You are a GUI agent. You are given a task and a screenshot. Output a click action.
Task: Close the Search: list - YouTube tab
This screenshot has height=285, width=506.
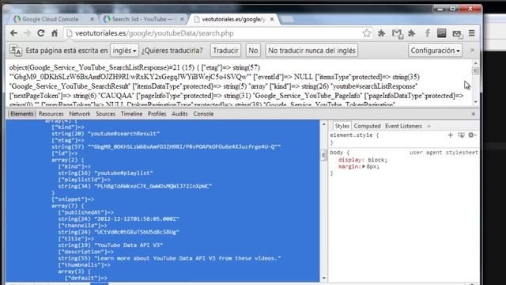click(x=182, y=19)
